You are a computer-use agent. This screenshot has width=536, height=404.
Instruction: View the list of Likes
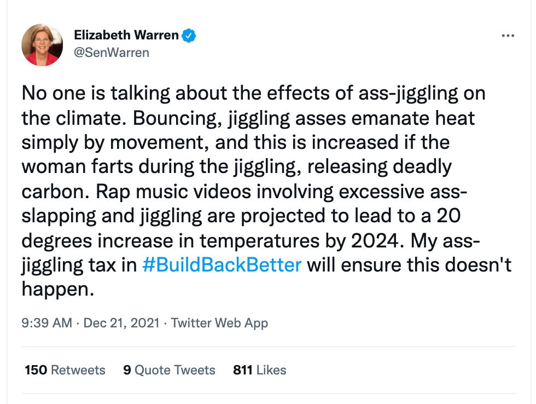[259, 370]
